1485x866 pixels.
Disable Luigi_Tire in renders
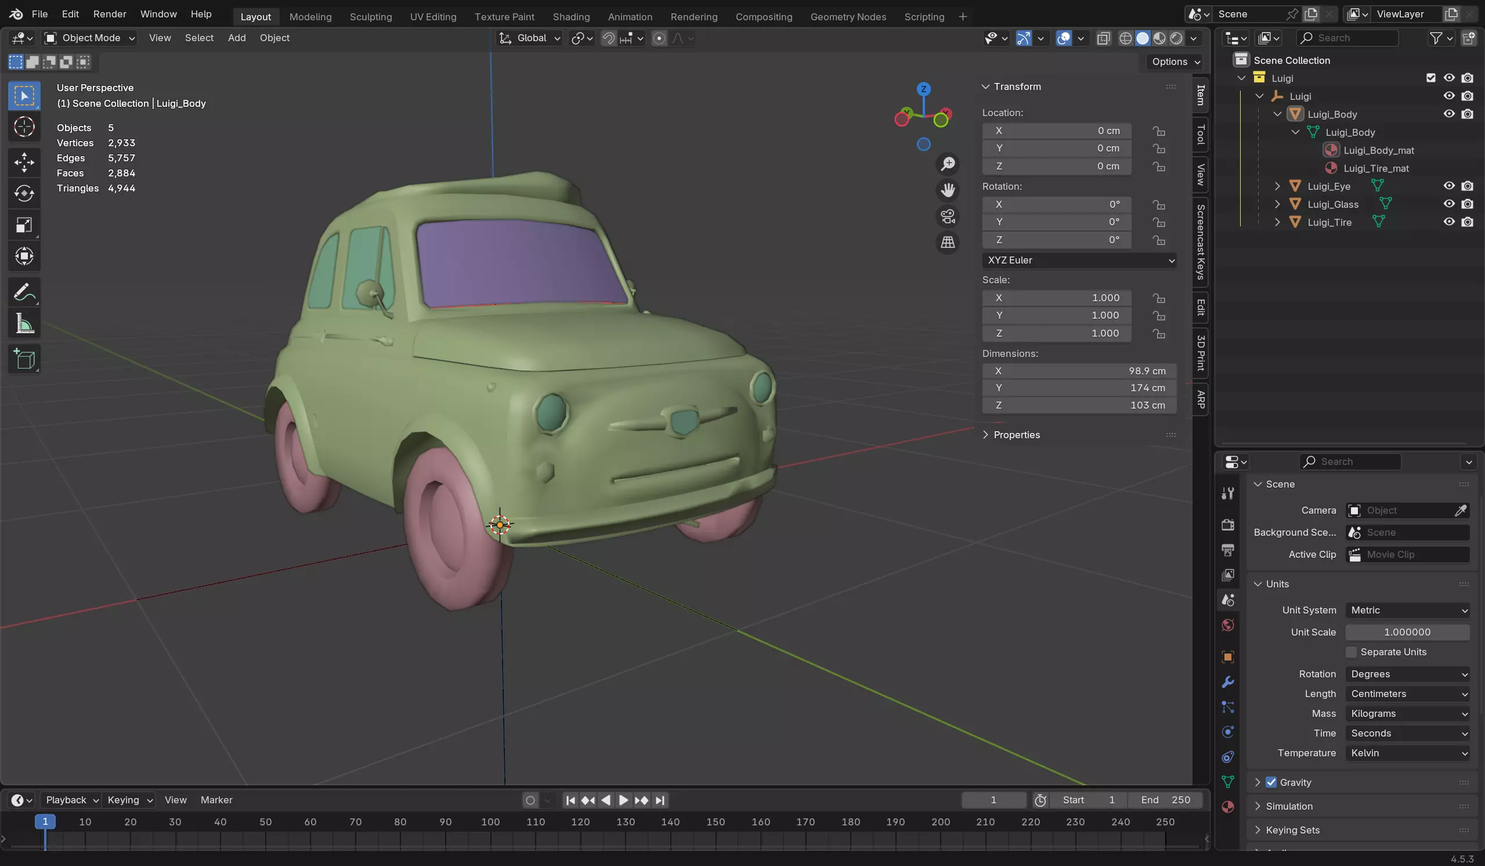(1468, 222)
